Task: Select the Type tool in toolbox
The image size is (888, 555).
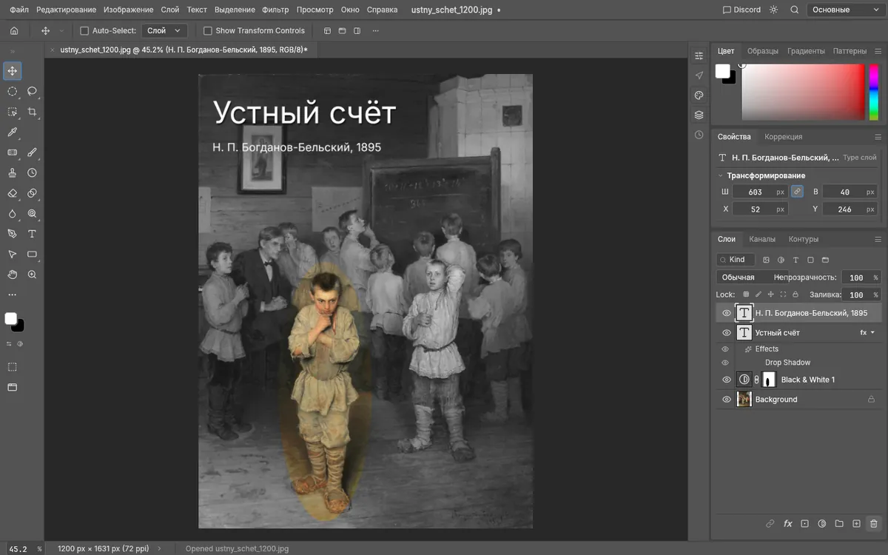Action: click(32, 234)
